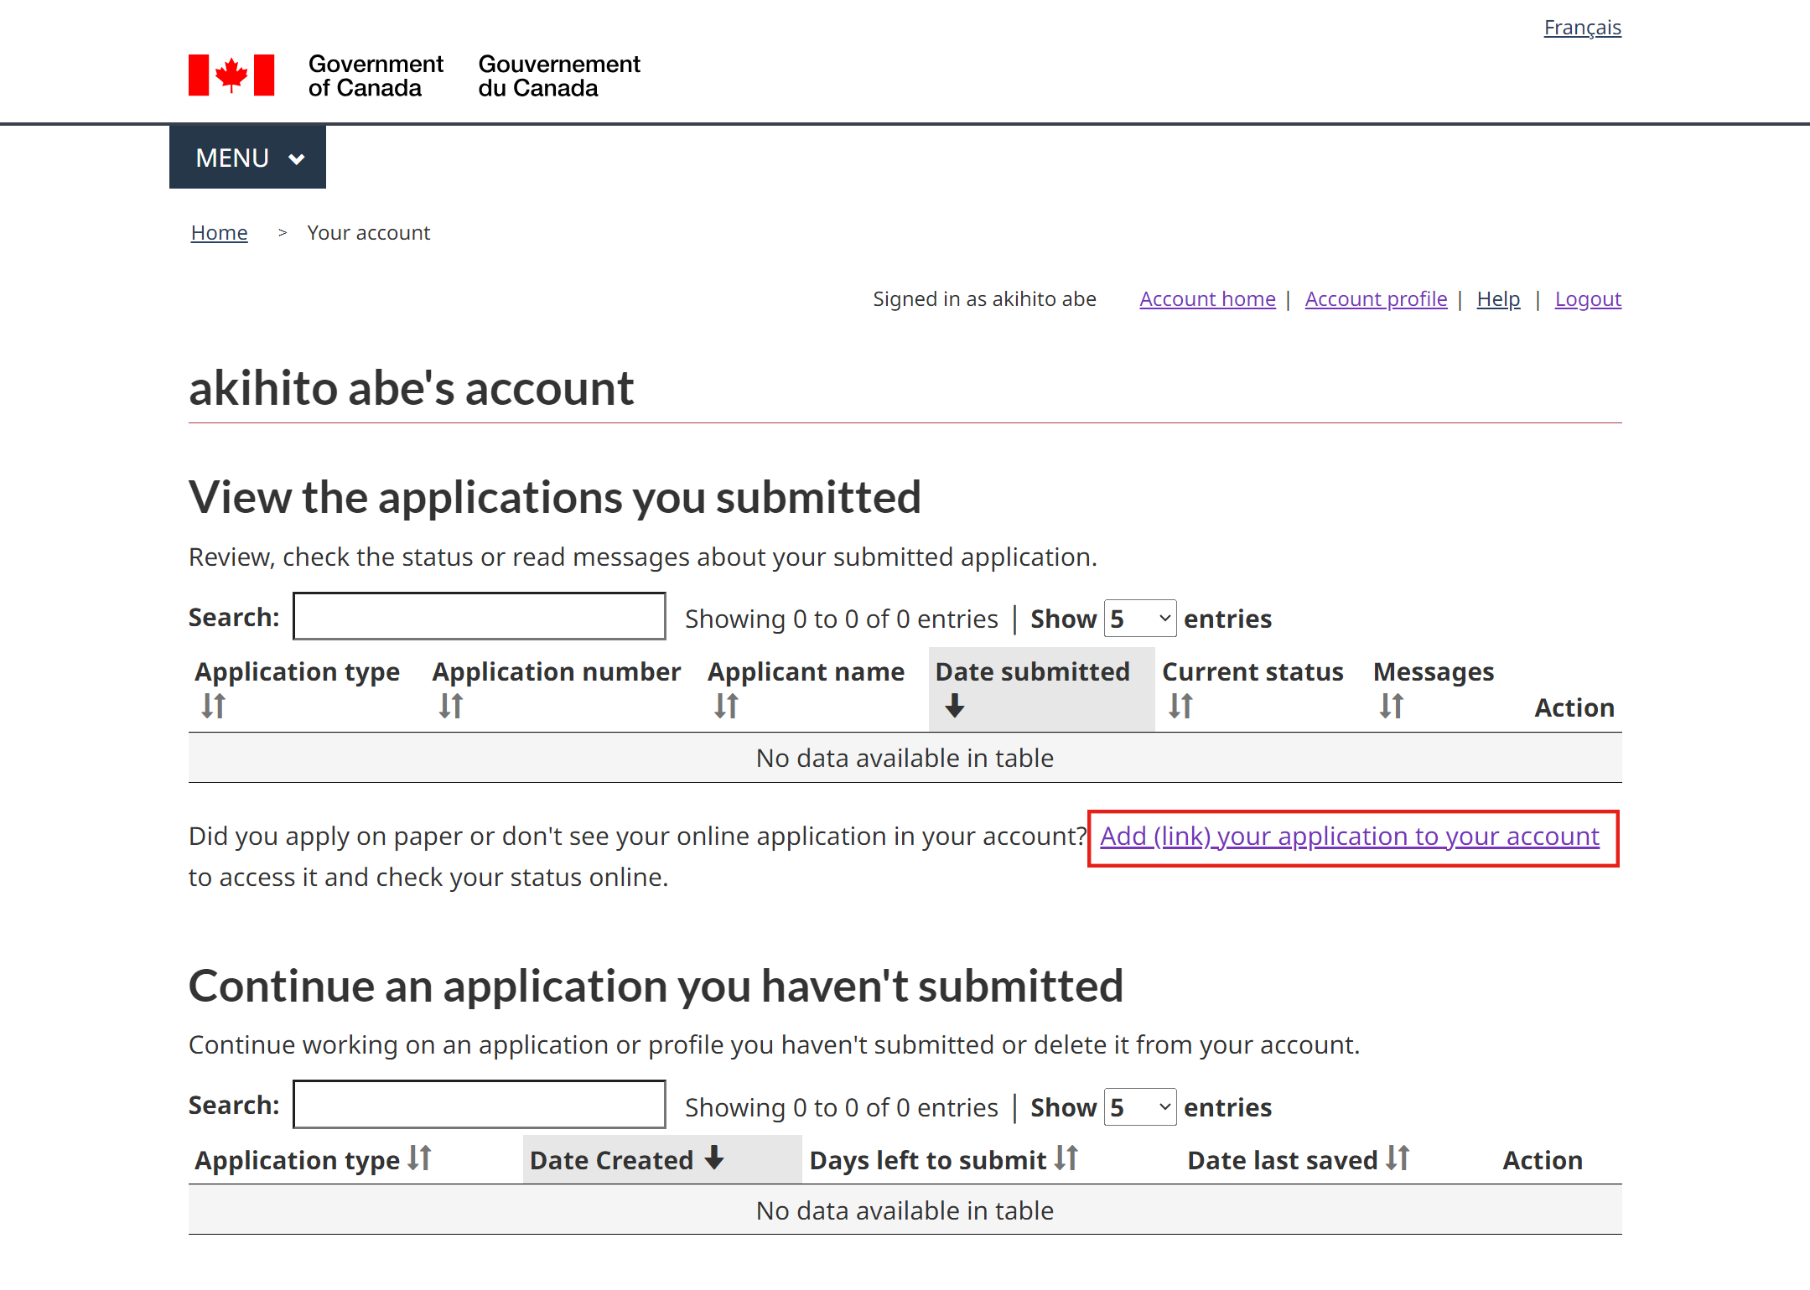1810x1290 pixels.
Task: Click the Help link
Action: (1498, 299)
